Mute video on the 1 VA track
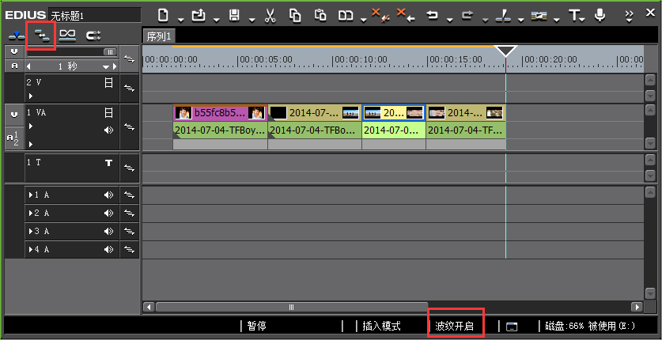The image size is (662, 340). click(x=109, y=112)
